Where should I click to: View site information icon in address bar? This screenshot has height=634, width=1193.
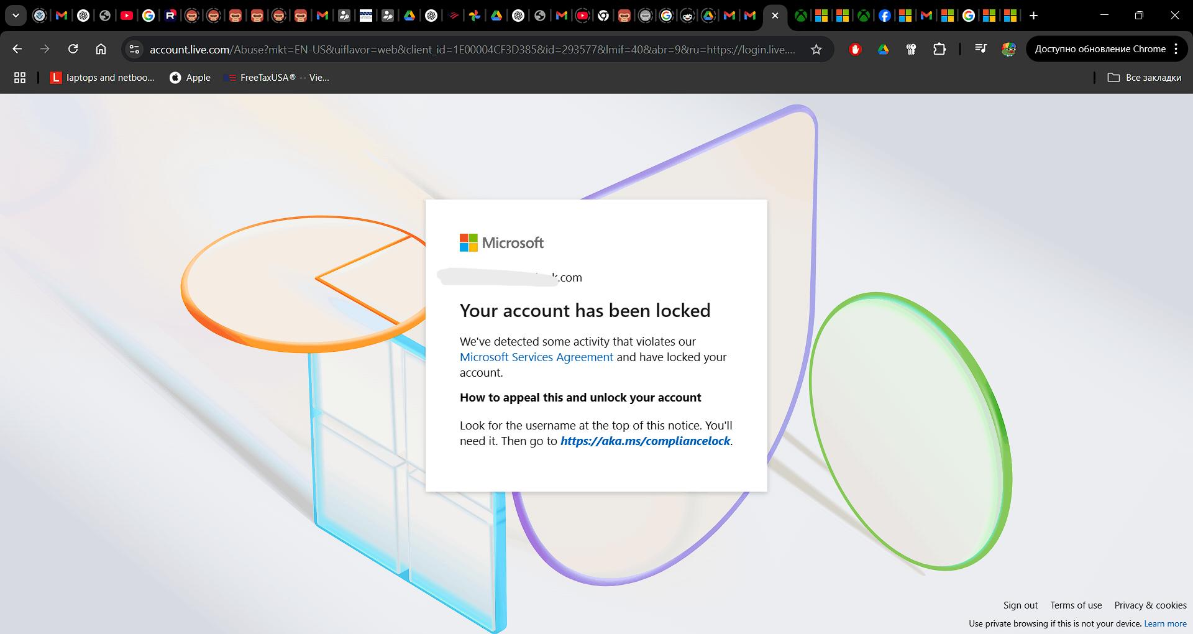pos(134,49)
